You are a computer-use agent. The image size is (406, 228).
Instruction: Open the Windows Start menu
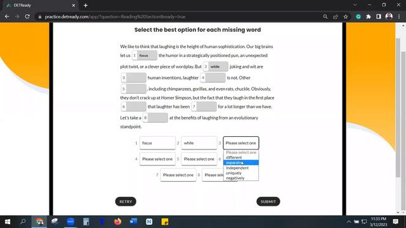click(x=8, y=222)
